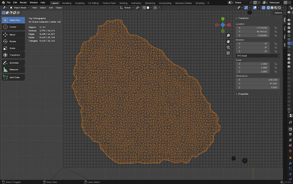Open the Modifiers wrench properties tab
This screenshot has width=293, height=184.
point(290,163)
